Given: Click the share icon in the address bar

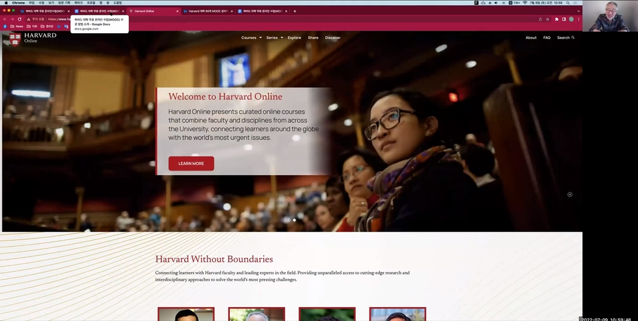Looking at the screenshot, I should pos(540,19).
